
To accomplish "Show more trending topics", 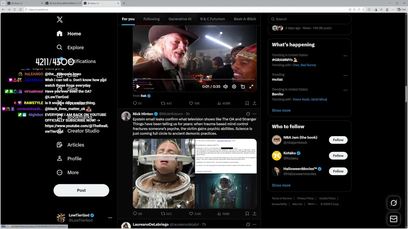I will click(x=281, y=110).
